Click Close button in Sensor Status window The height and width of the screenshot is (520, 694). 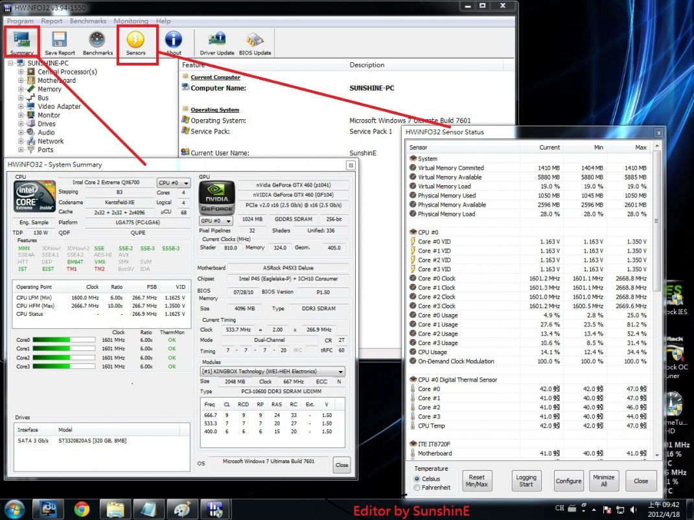click(640, 480)
